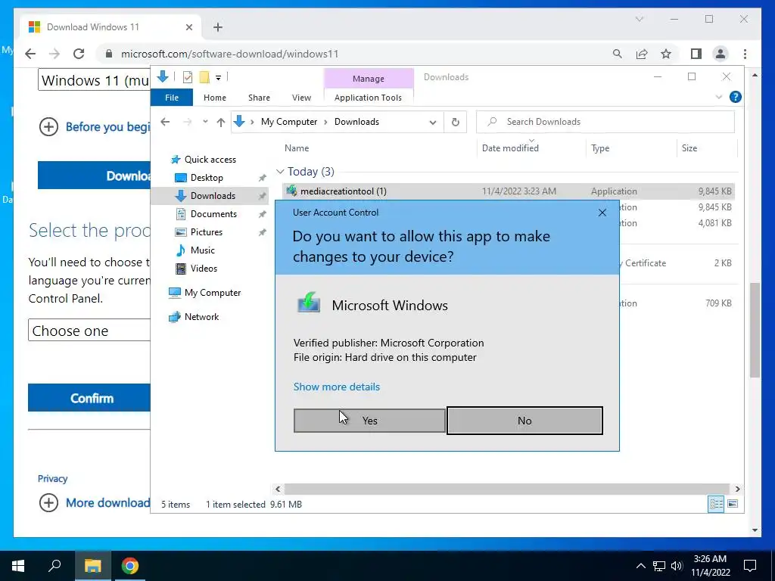Click Downloads in address breadcrumb
The height and width of the screenshot is (581, 775).
coord(356,122)
